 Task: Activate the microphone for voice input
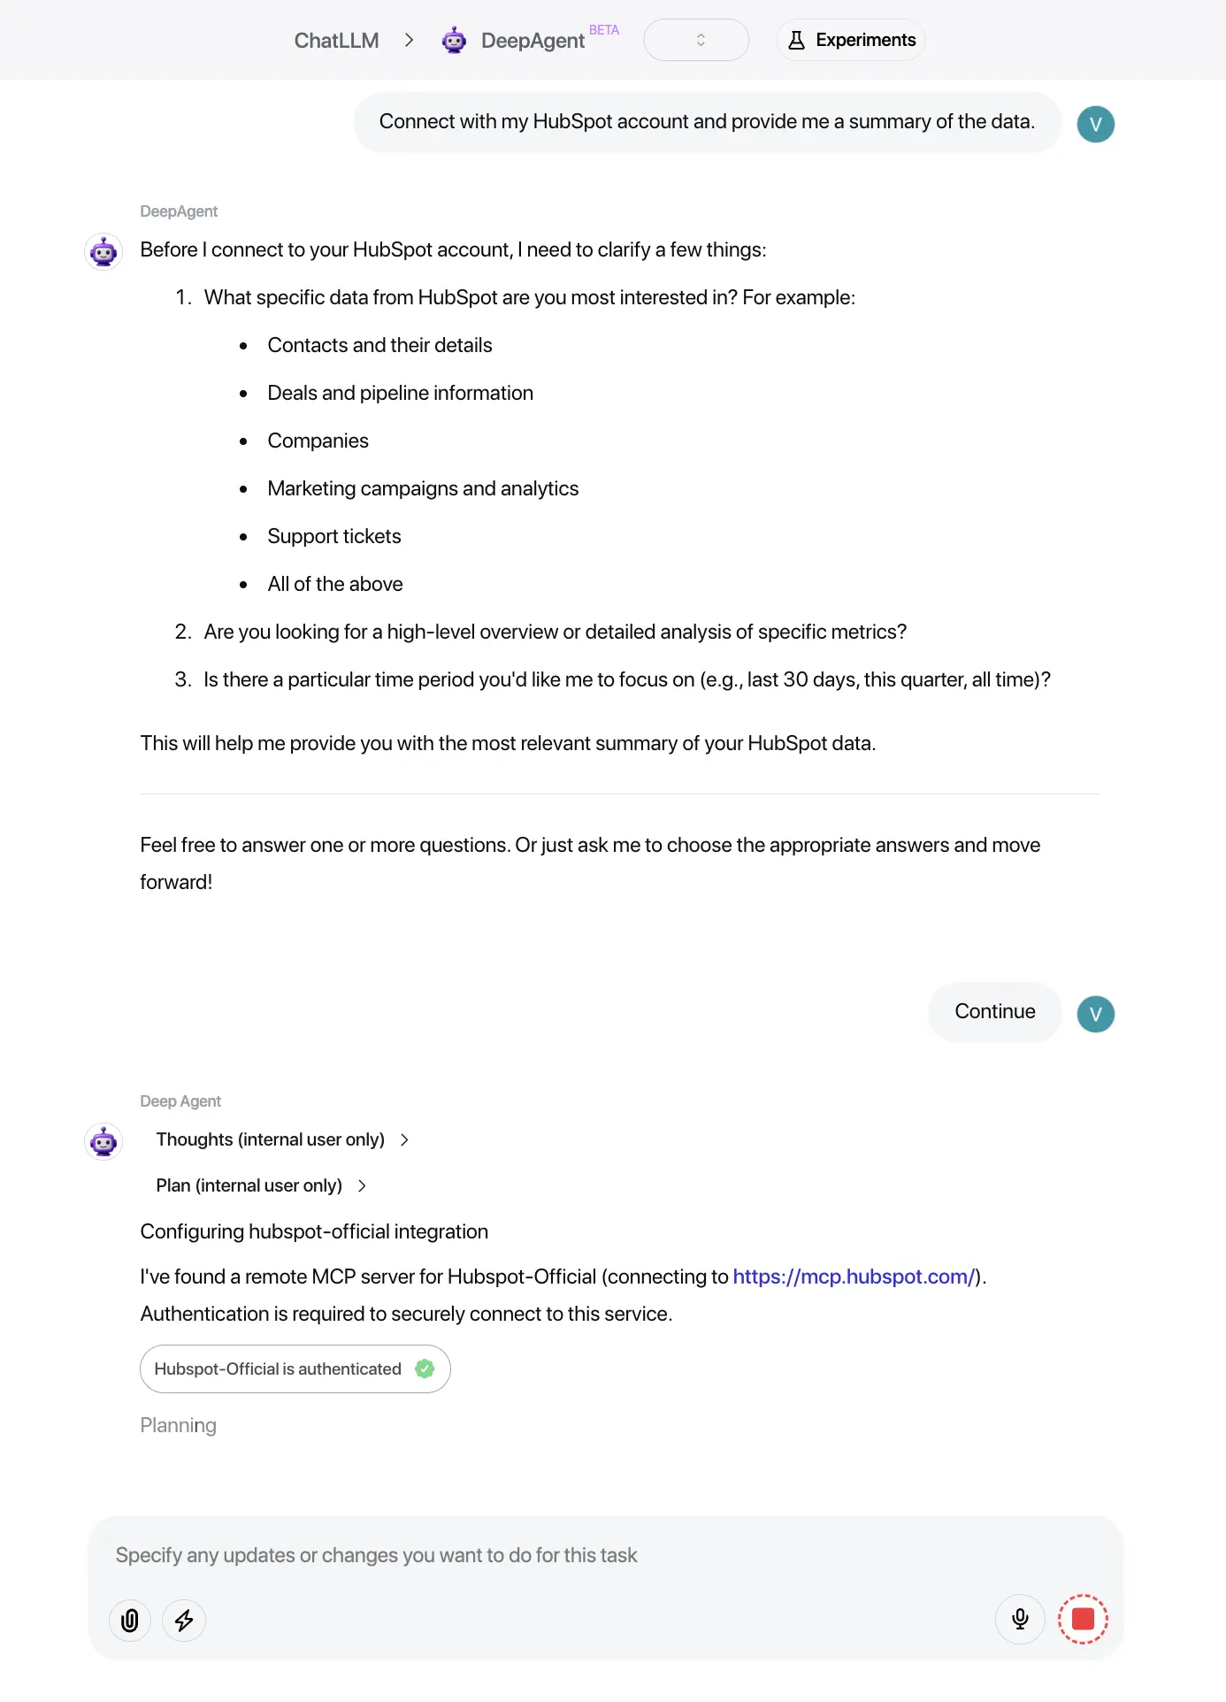(x=1019, y=1619)
